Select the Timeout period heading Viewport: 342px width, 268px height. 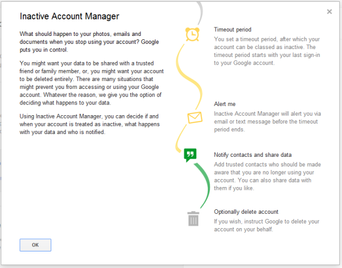click(233, 30)
